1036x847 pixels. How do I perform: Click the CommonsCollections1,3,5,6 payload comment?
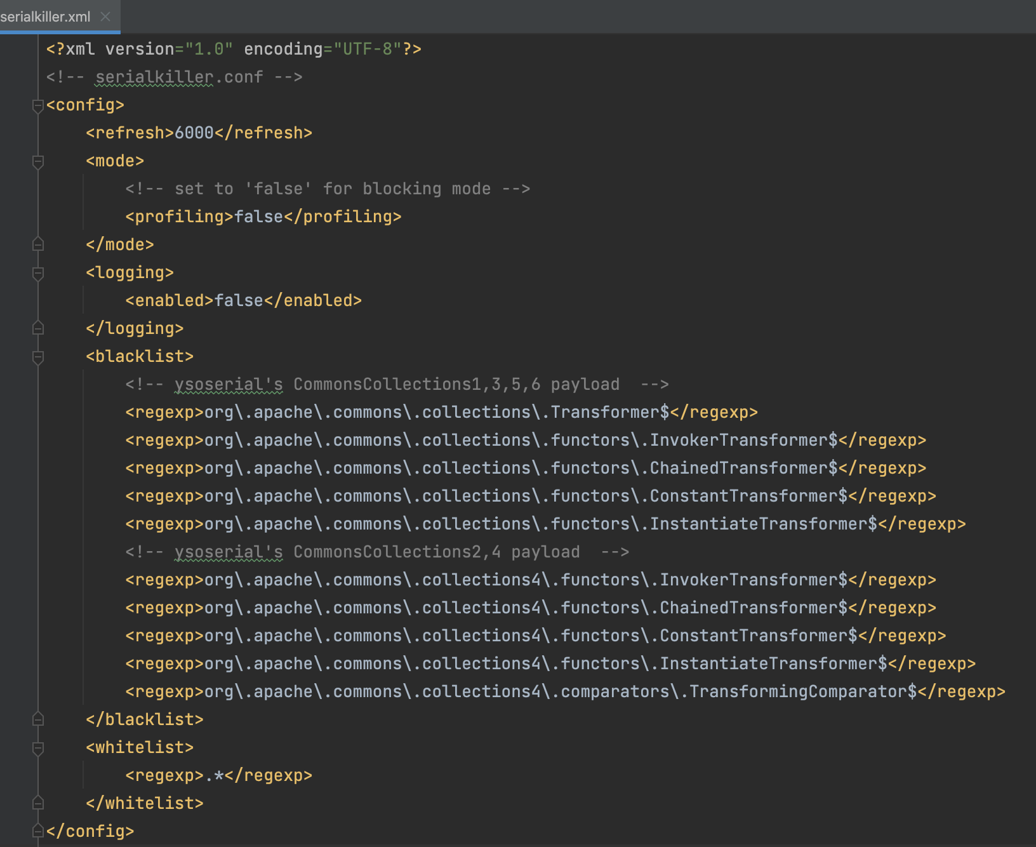[397, 384]
